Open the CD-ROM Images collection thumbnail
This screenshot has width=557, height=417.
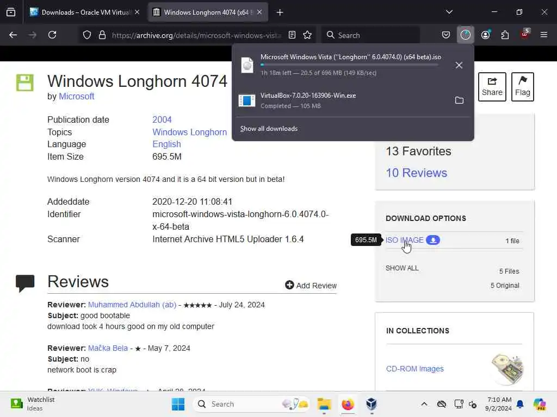(508, 369)
